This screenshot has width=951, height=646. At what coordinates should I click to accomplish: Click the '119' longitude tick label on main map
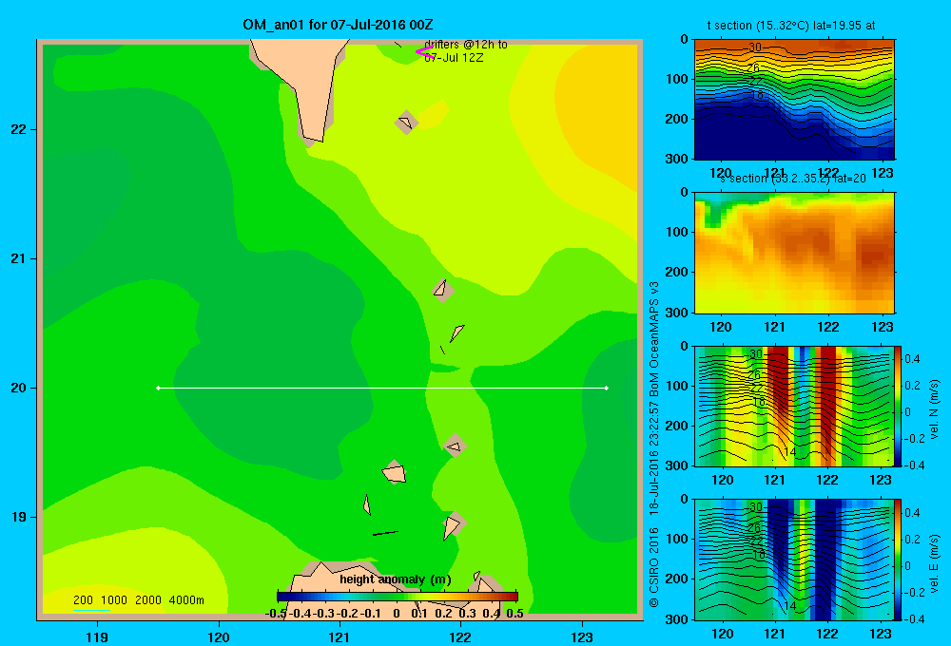click(97, 636)
